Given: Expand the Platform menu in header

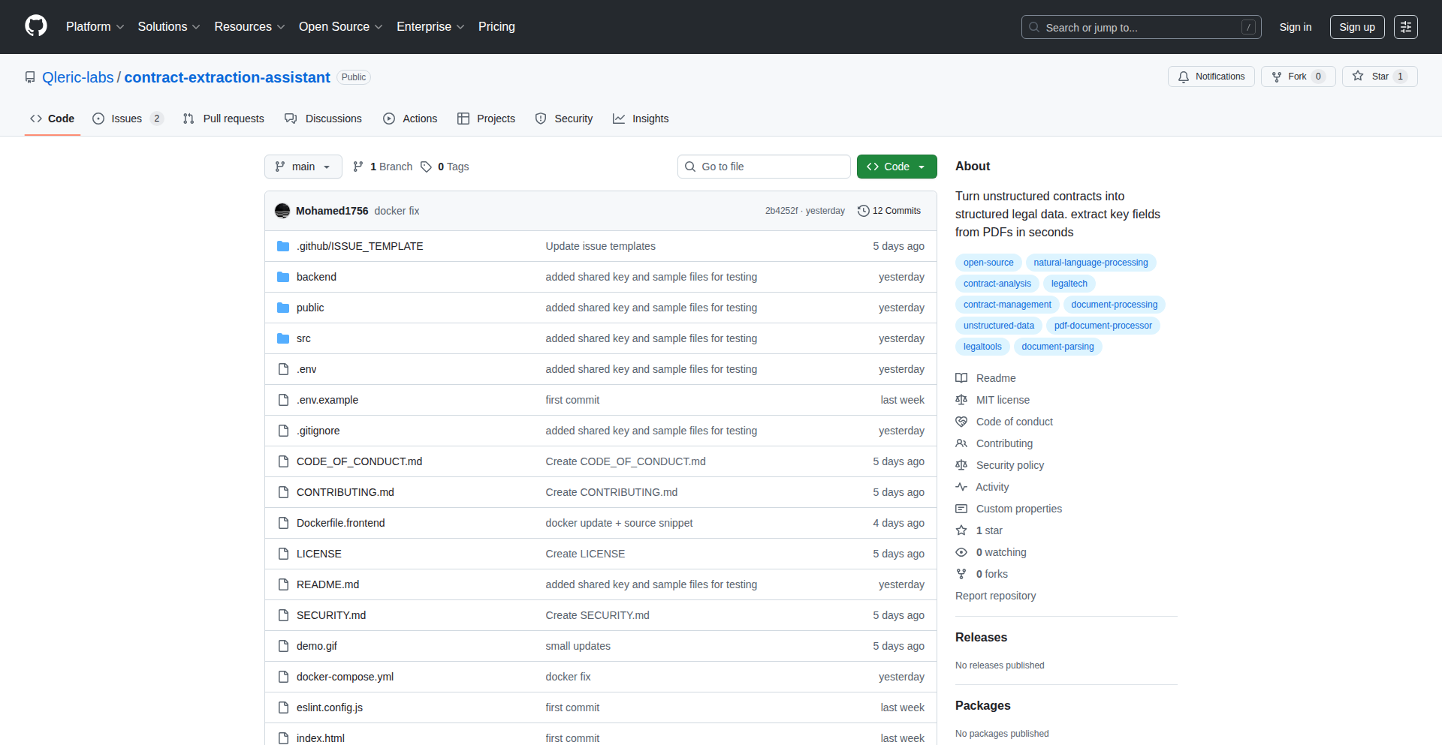Looking at the screenshot, I should click(x=95, y=27).
